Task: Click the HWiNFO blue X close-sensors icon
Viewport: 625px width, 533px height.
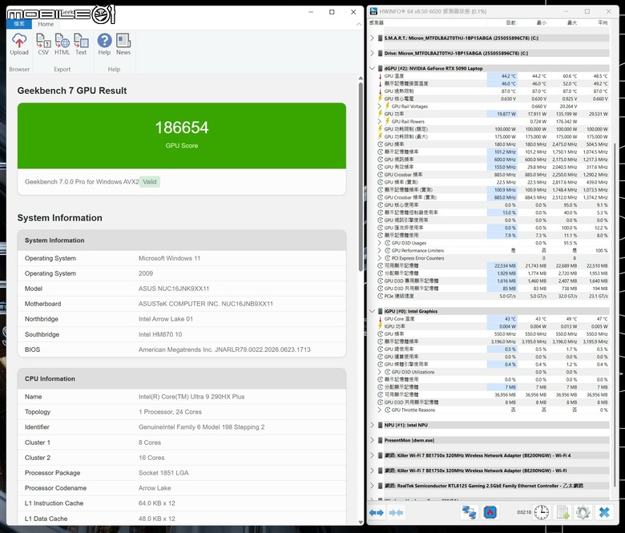Action: tap(604, 512)
